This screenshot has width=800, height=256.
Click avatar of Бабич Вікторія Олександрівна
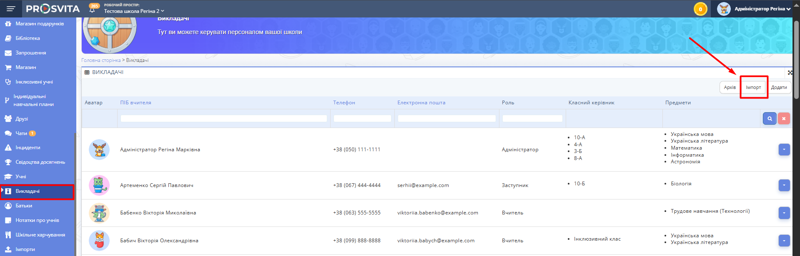point(99,241)
